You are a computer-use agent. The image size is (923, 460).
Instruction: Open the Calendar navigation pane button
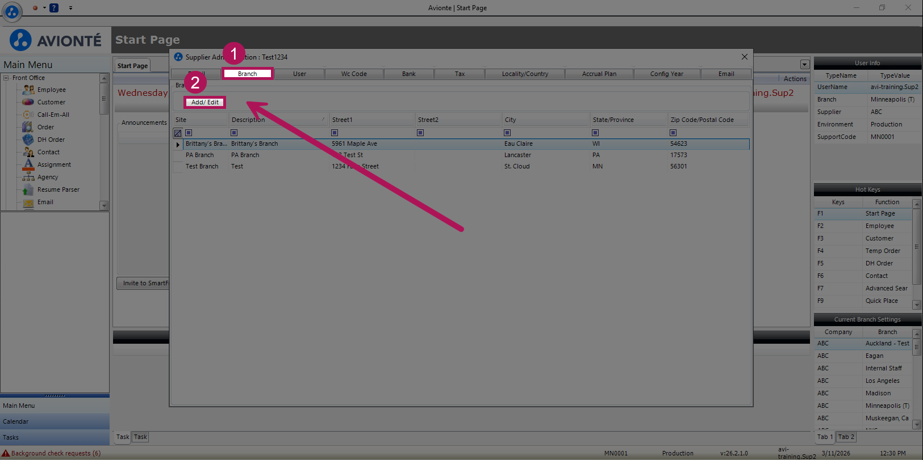tap(55, 421)
